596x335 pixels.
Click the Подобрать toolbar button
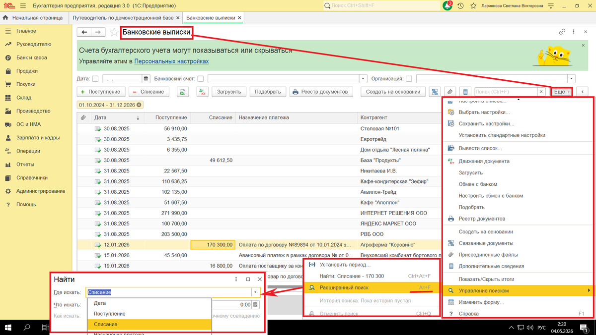click(268, 92)
